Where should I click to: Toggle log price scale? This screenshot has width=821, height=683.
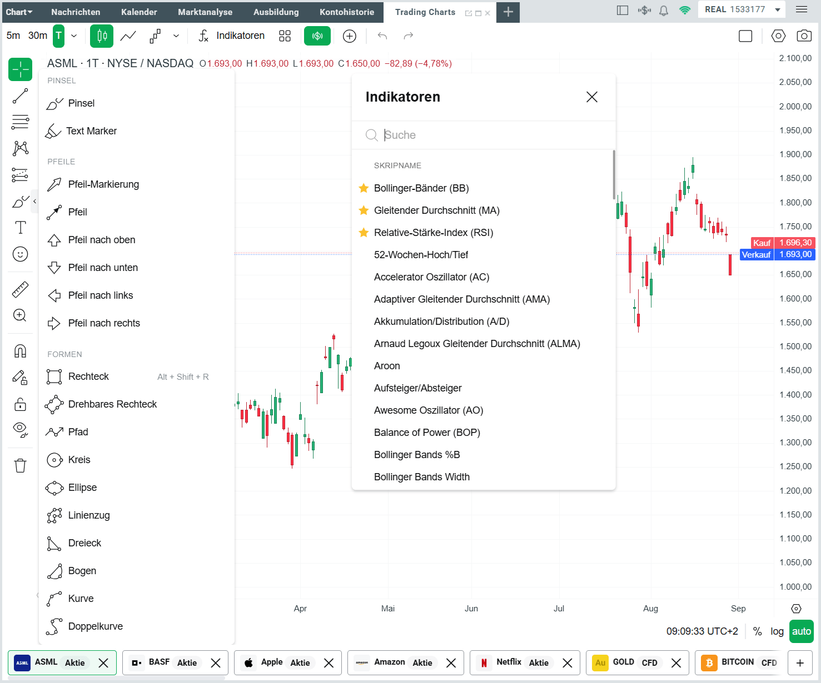pos(777,631)
